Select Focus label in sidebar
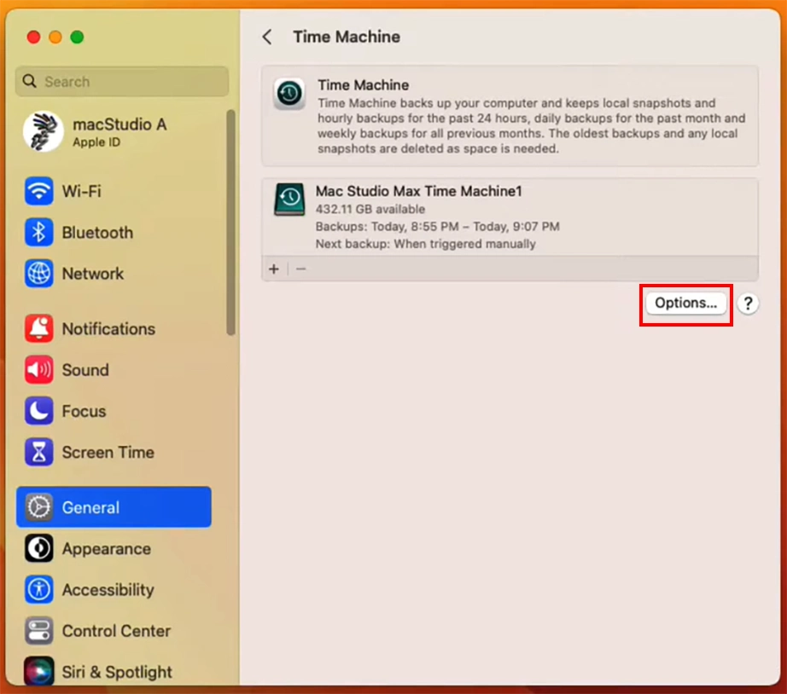This screenshot has height=694, width=787. click(84, 411)
